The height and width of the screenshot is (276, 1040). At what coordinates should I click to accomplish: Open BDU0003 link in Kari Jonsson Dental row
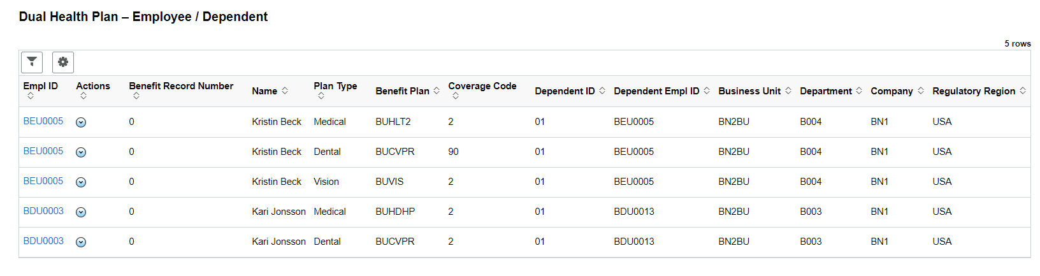tap(43, 241)
